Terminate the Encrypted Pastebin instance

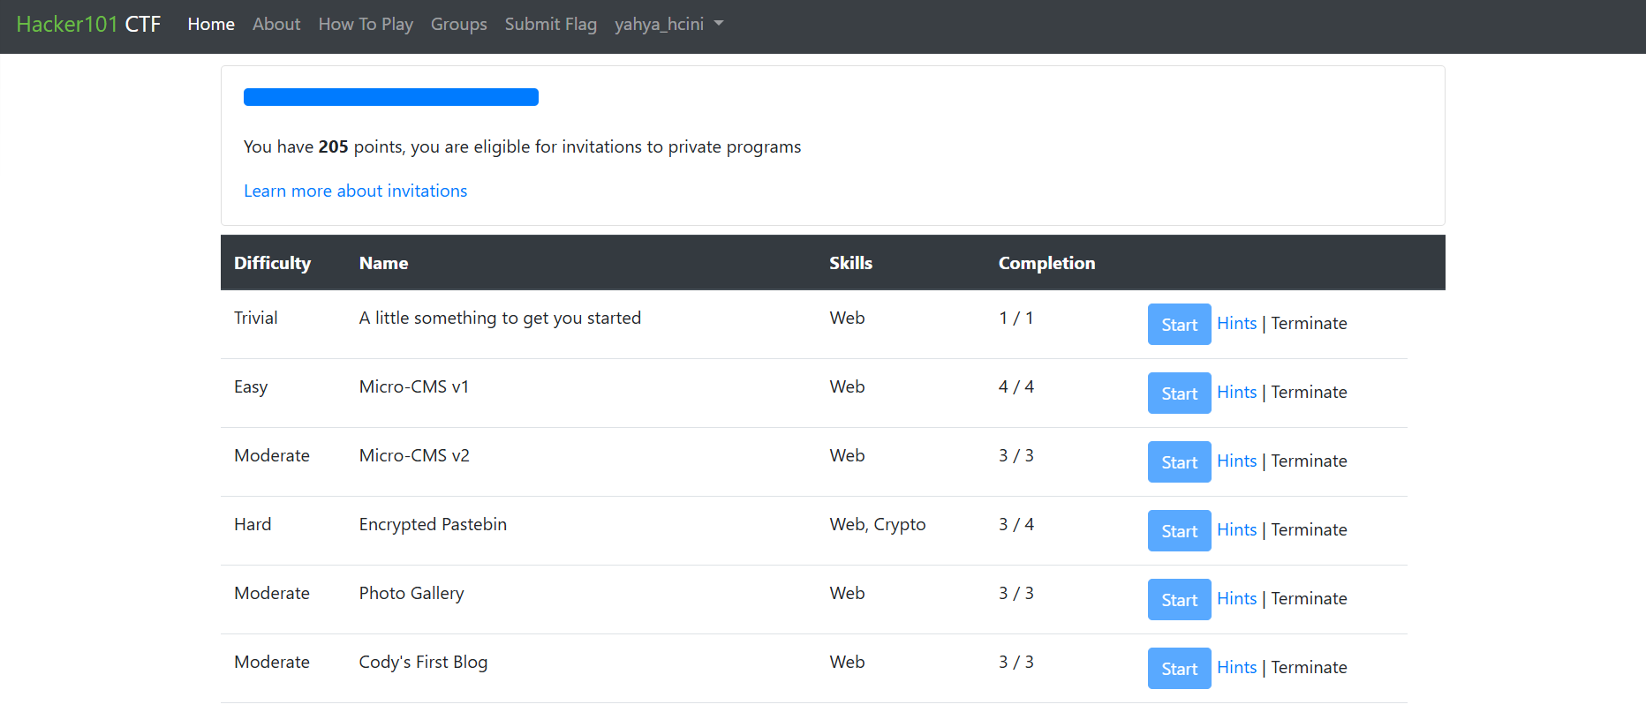pyautogui.click(x=1310, y=529)
